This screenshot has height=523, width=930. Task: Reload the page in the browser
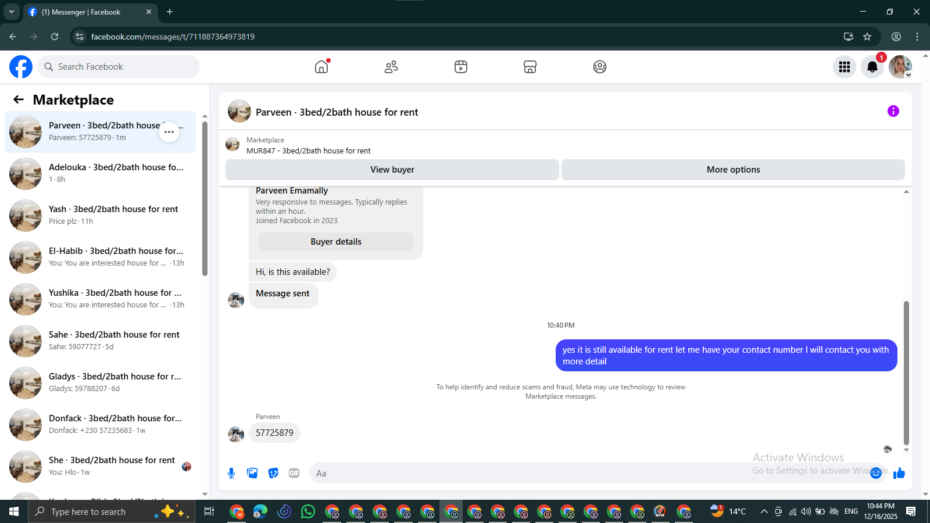click(x=55, y=37)
